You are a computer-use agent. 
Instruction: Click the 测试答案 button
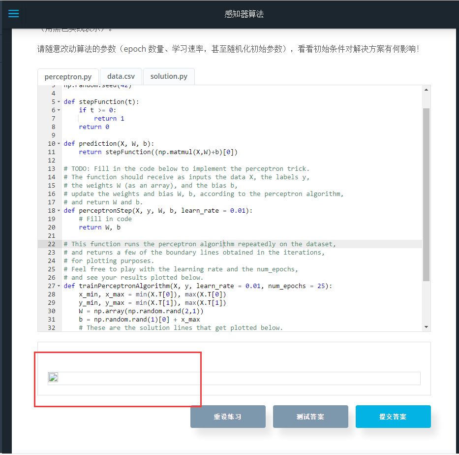coord(310,416)
